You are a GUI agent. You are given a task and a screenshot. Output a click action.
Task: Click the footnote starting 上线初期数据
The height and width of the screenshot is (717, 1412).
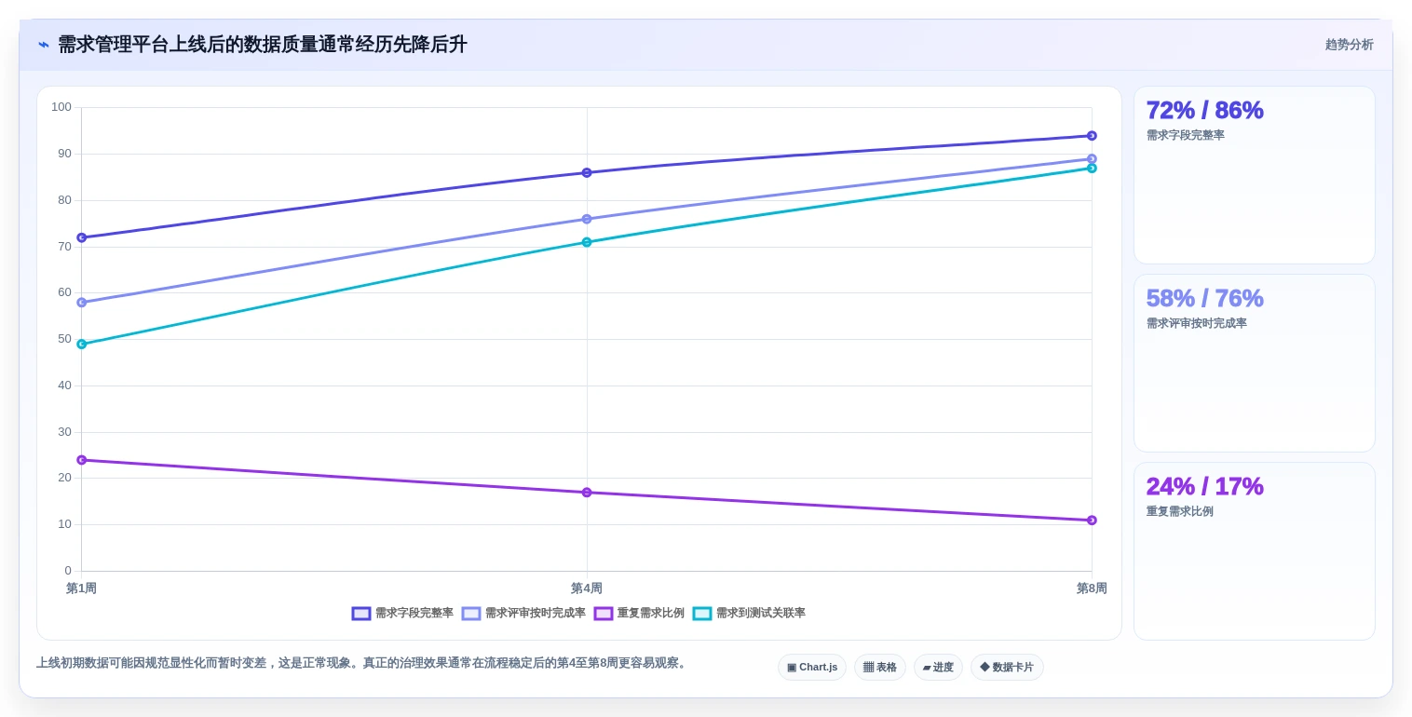click(363, 663)
